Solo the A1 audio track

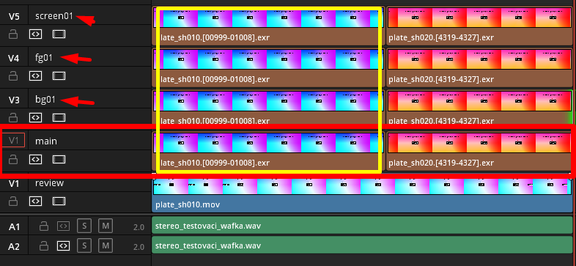coord(84,226)
